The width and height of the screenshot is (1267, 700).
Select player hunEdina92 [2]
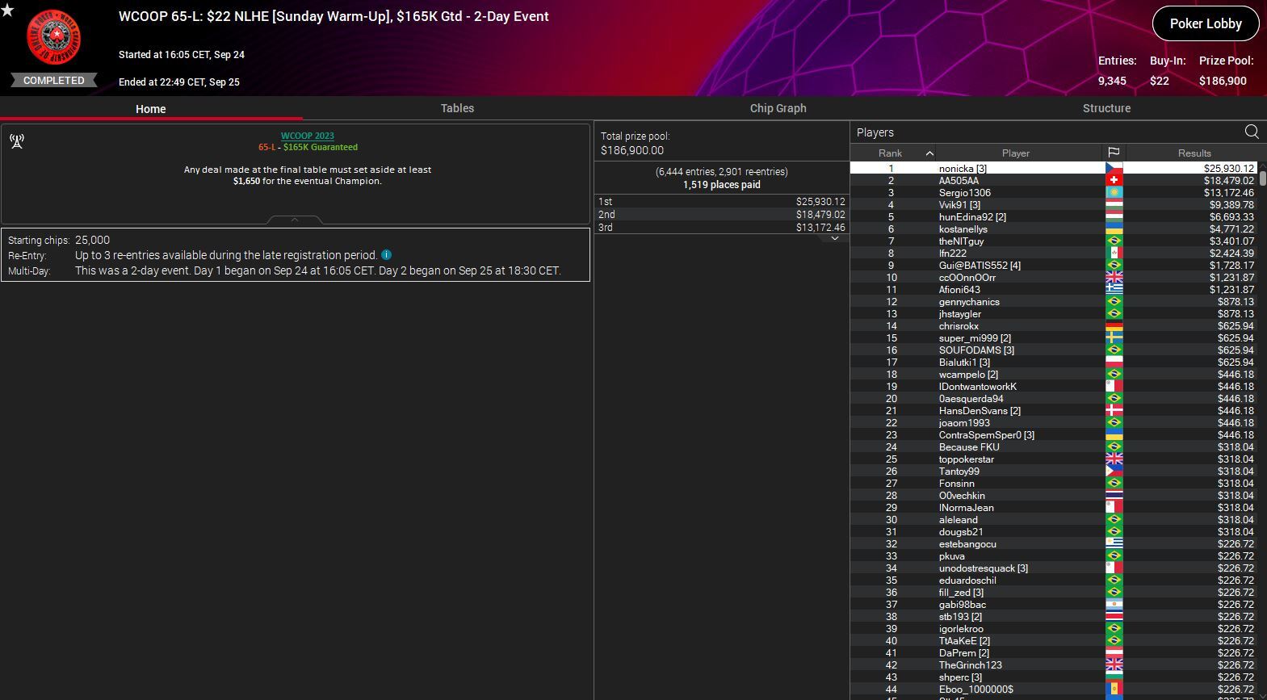(x=972, y=216)
